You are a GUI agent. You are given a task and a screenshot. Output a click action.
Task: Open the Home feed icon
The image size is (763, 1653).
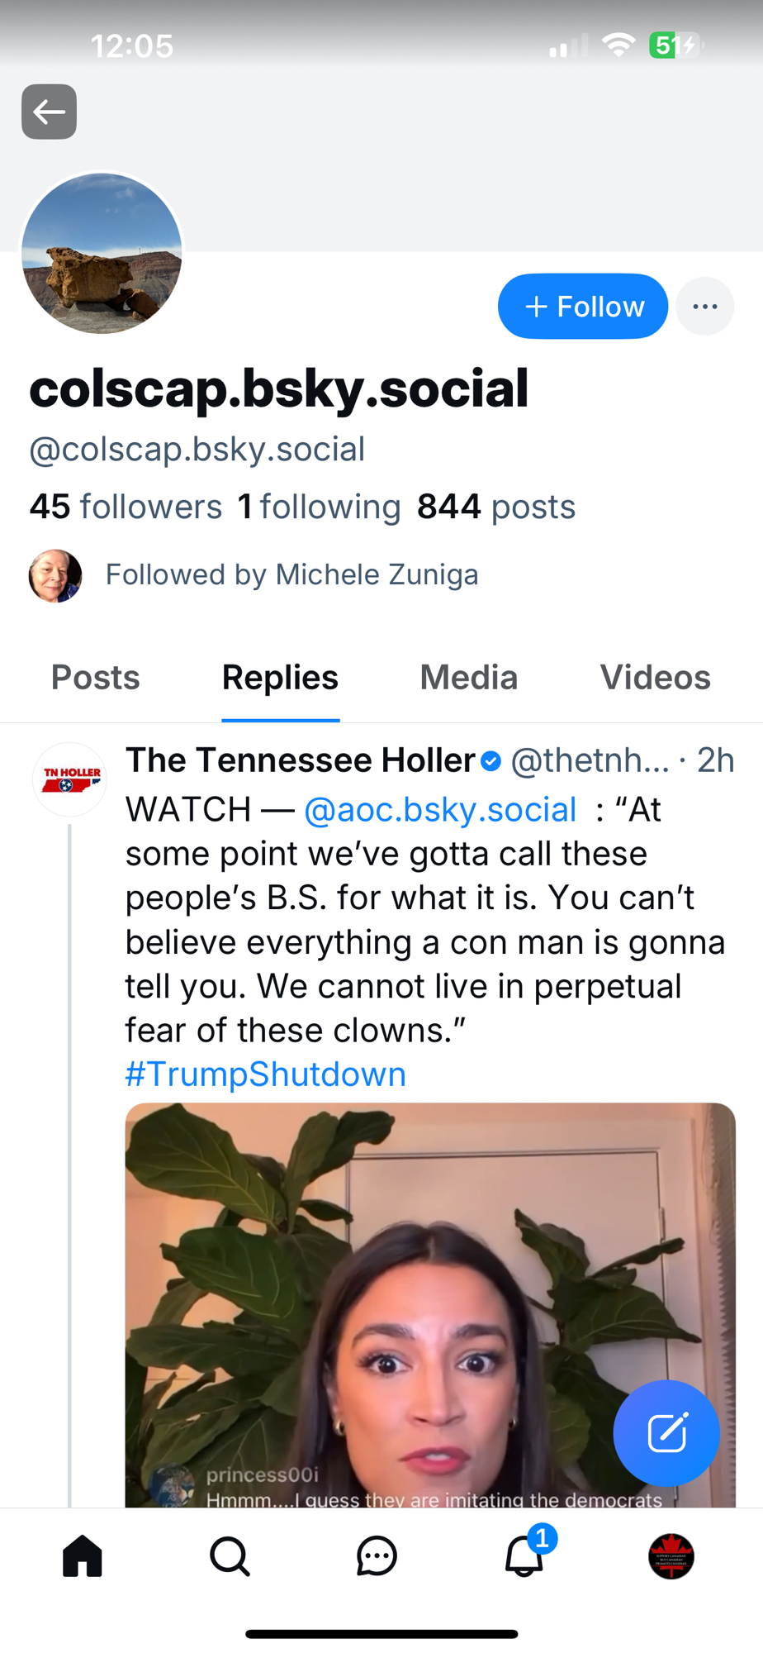83,1556
